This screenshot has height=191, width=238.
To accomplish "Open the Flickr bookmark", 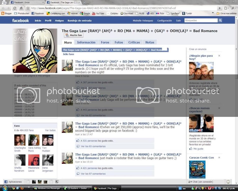I will [x=160, y=13].
